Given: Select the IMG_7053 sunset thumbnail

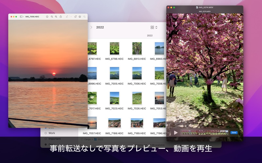Looking at the screenshot, I should click(x=159, y=98).
